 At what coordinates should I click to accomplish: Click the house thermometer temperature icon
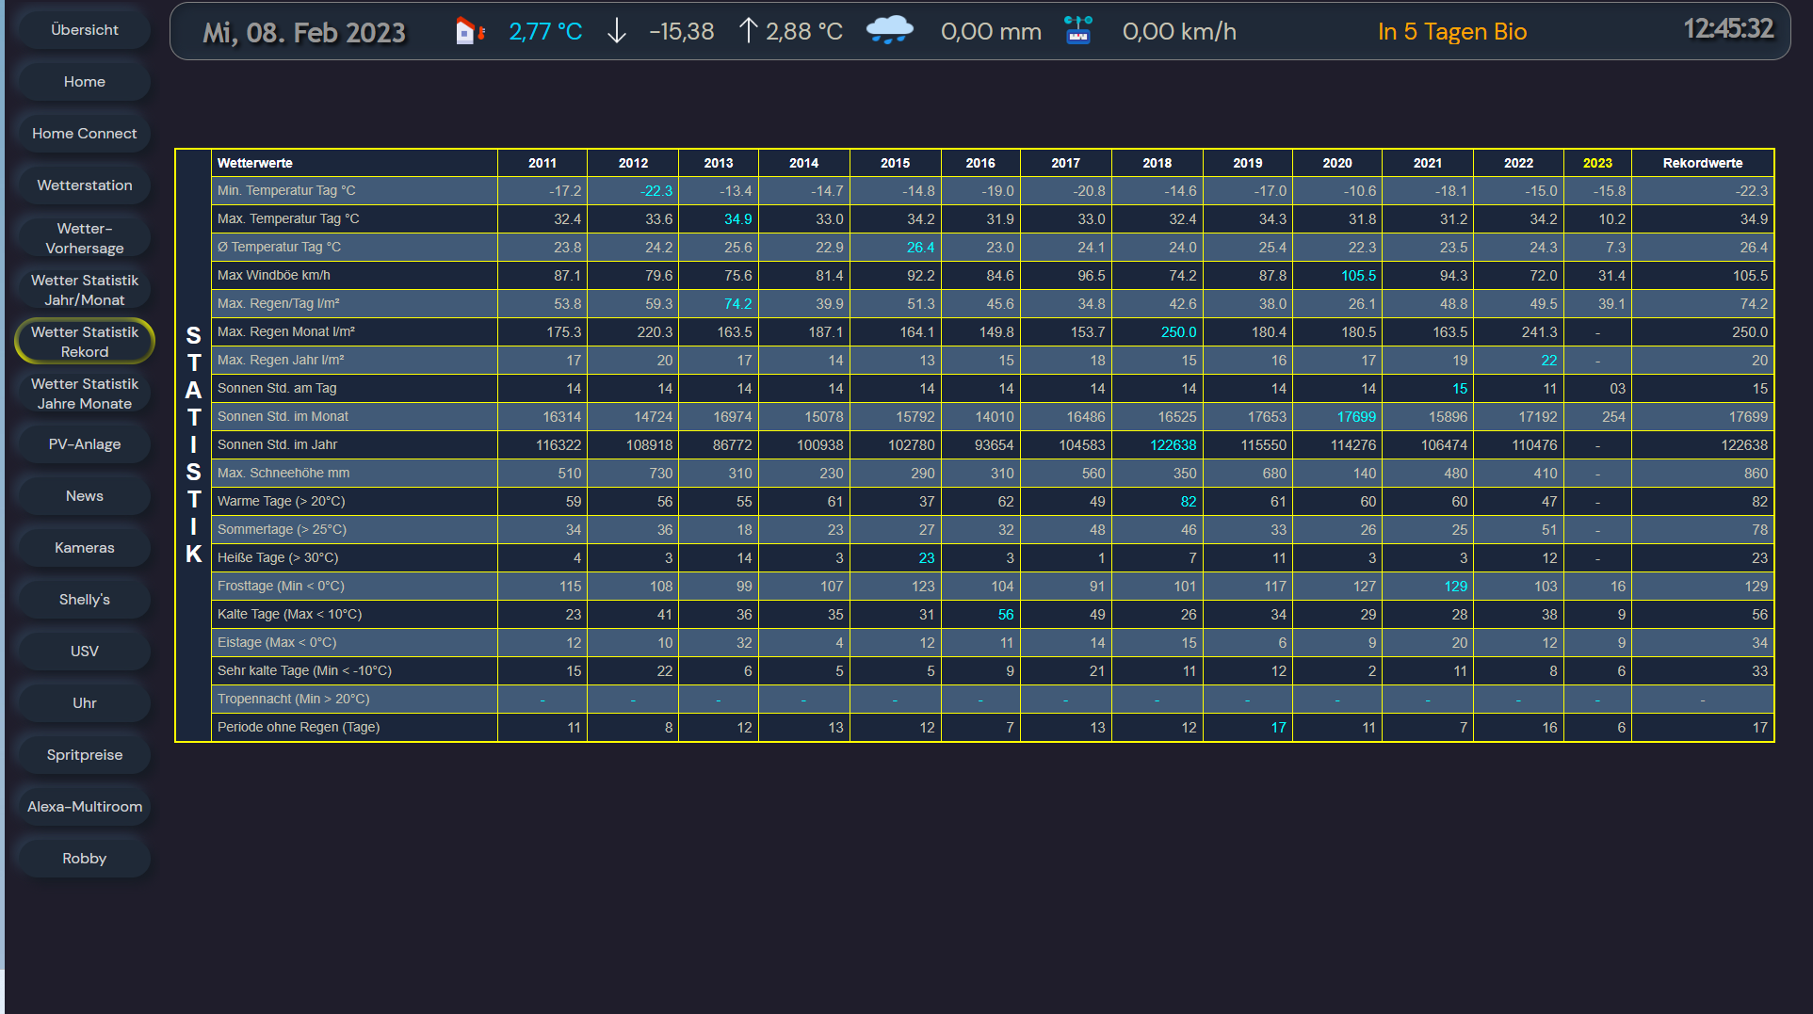(470, 31)
